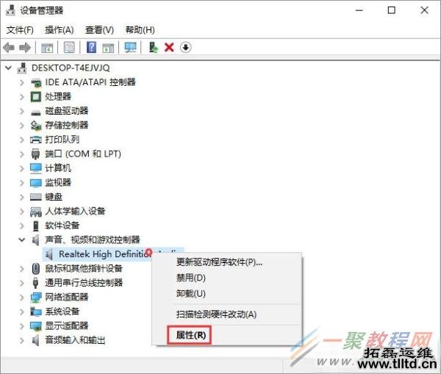
Task: Click the update driver toolbar icon
Action: 153,47
